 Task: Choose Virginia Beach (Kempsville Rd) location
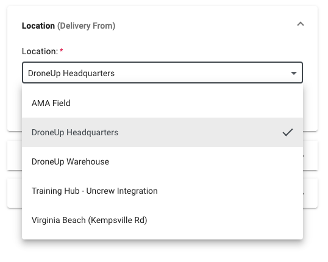pyautogui.click(x=162, y=220)
